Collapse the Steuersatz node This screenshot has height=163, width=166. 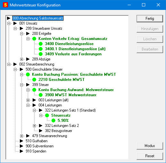41,115
